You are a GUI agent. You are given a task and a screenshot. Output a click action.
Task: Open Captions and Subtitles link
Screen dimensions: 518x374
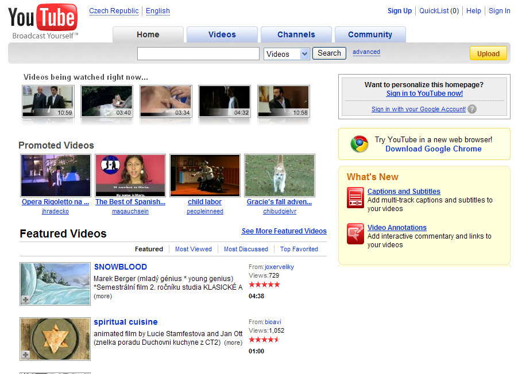click(404, 192)
